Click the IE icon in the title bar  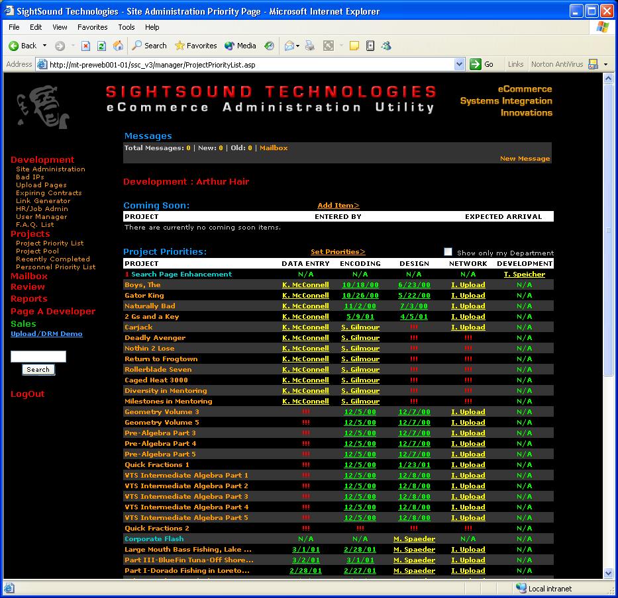point(9,11)
